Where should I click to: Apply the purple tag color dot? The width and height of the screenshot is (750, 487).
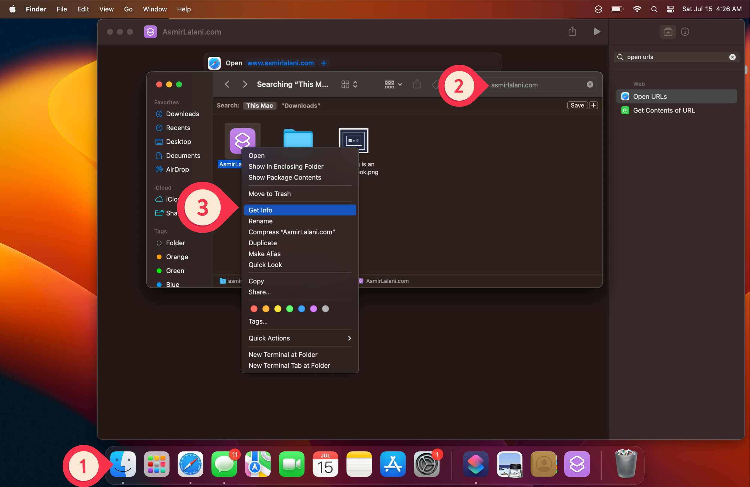tap(313, 309)
